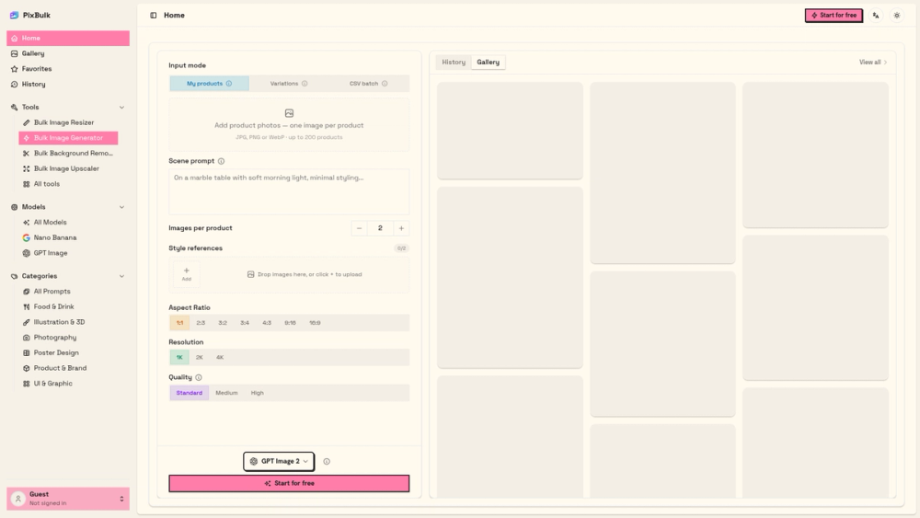Switch to the History tab
Image resolution: width=920 pixels, height=518 pixels.
click(454, 63)
